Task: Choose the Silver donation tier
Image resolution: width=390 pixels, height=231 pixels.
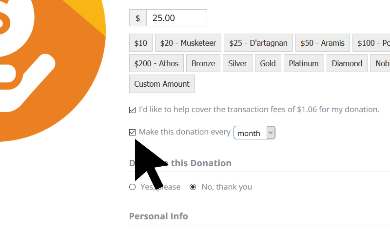Action: [237, 63]
